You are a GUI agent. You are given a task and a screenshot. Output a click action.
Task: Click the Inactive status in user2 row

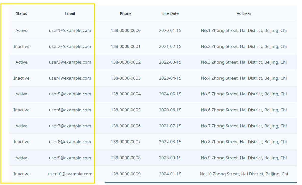pos(21,46)
